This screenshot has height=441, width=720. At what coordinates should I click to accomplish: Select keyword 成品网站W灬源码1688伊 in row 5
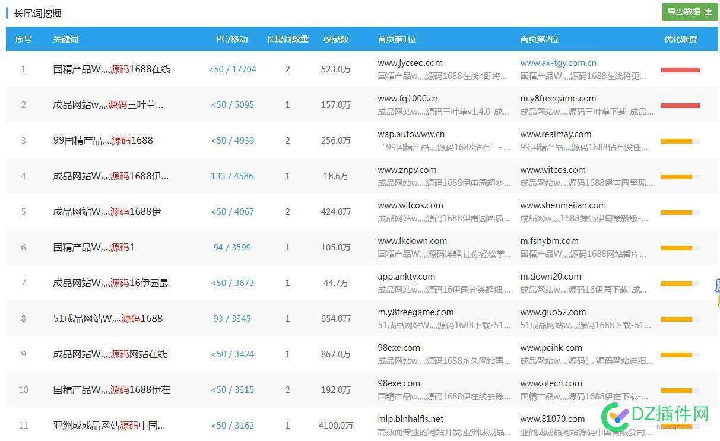point(107,212)
